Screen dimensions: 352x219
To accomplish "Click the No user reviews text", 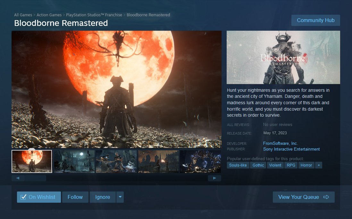I will click(278, 124).
